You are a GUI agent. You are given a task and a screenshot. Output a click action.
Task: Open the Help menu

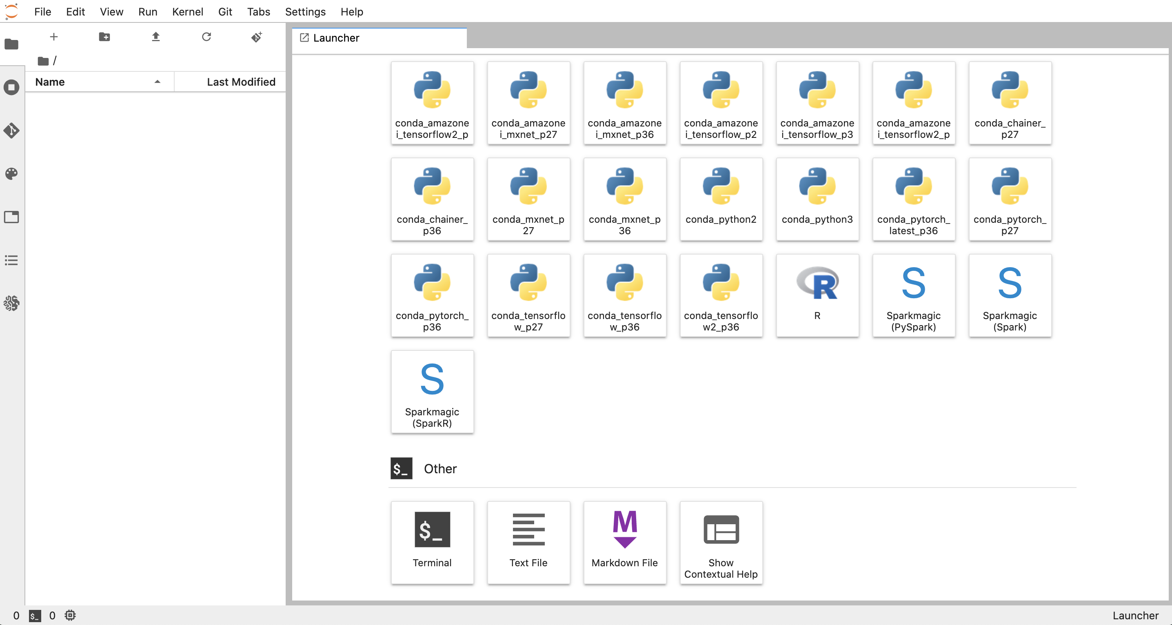(x=352, y=12)
